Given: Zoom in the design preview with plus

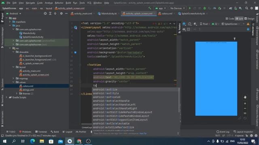Looking at the screenshot, I should tap(245, 104).
